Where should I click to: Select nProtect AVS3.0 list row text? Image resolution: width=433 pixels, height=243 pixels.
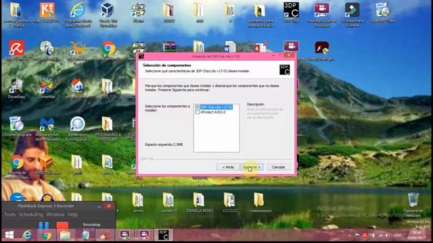pos(213,112)
